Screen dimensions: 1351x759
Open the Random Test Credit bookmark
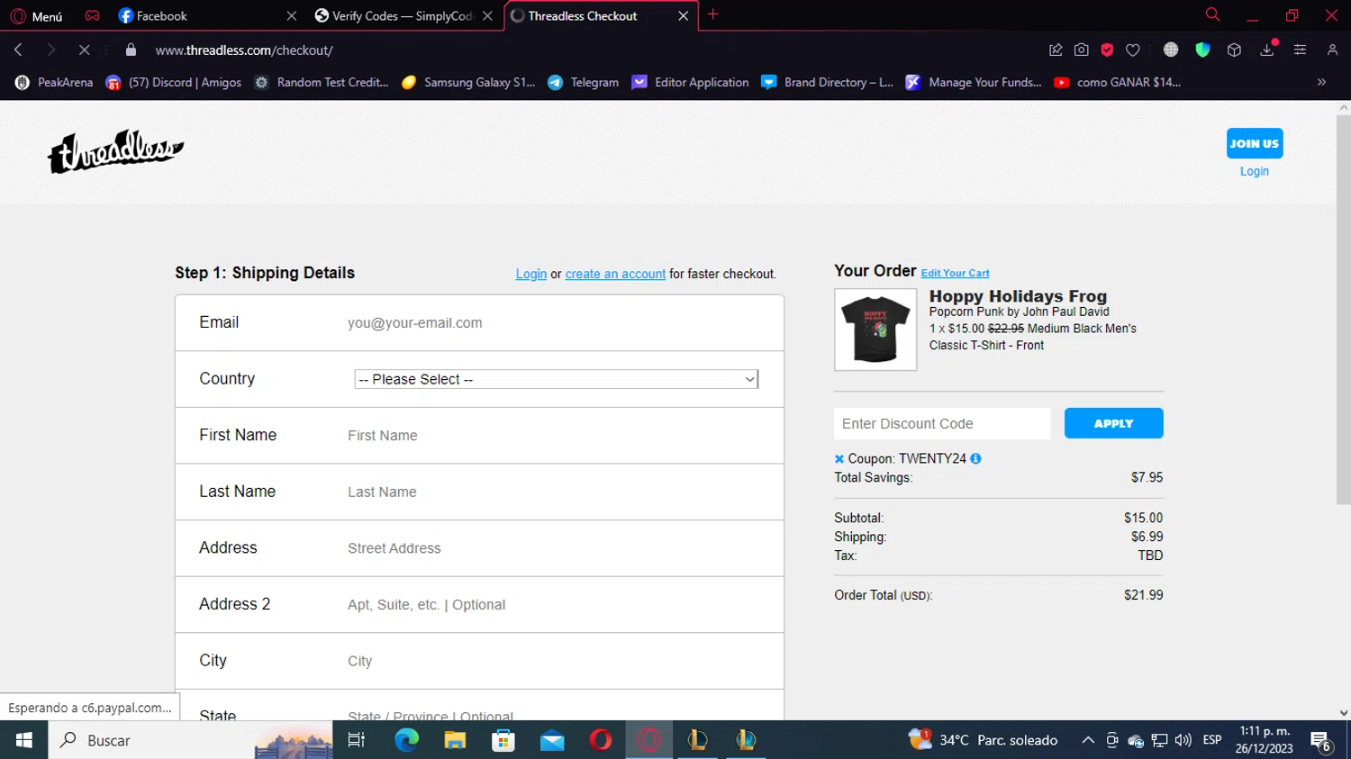pyautogui.click(x=322, y=82)
